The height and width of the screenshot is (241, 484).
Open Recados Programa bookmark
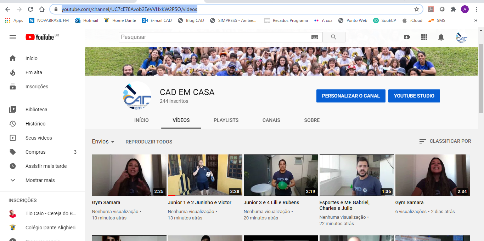pos(286,20)
